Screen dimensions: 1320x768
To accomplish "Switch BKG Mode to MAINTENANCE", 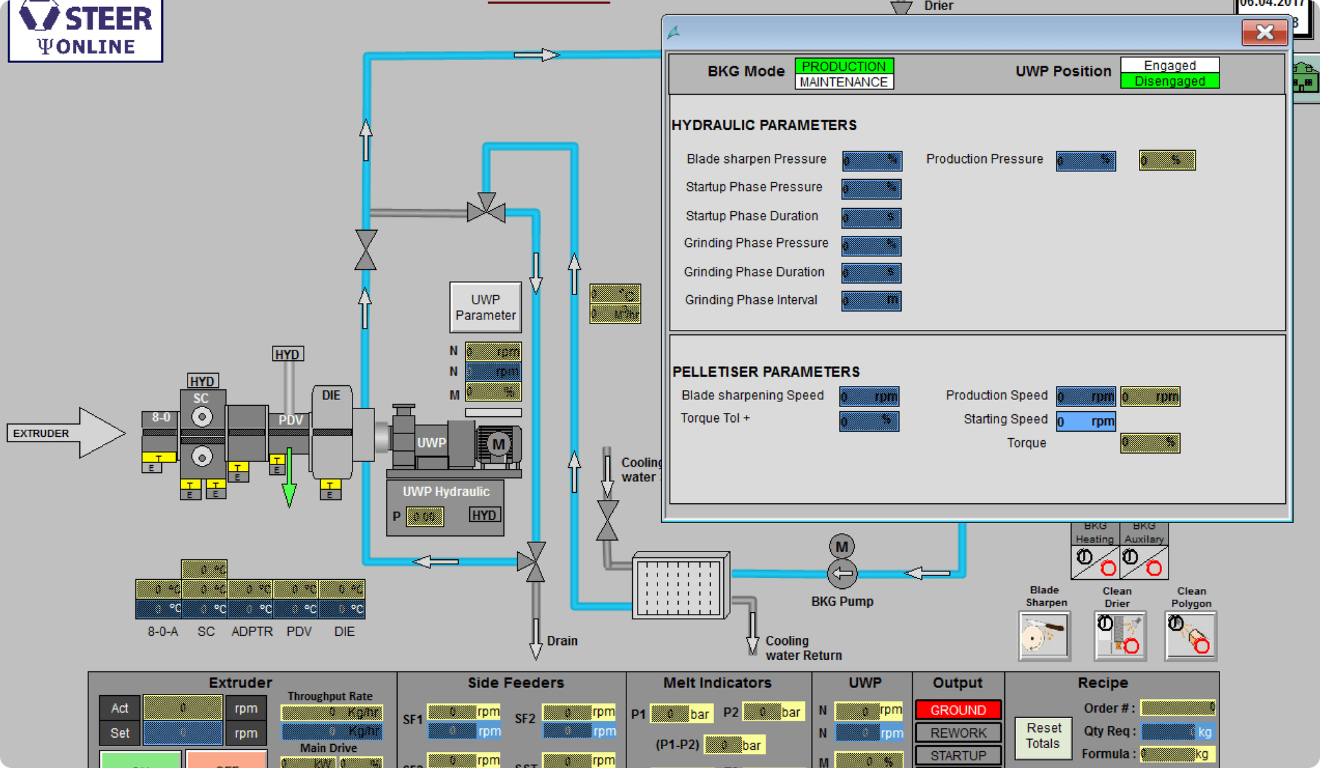I will click(x=844, y=82).
